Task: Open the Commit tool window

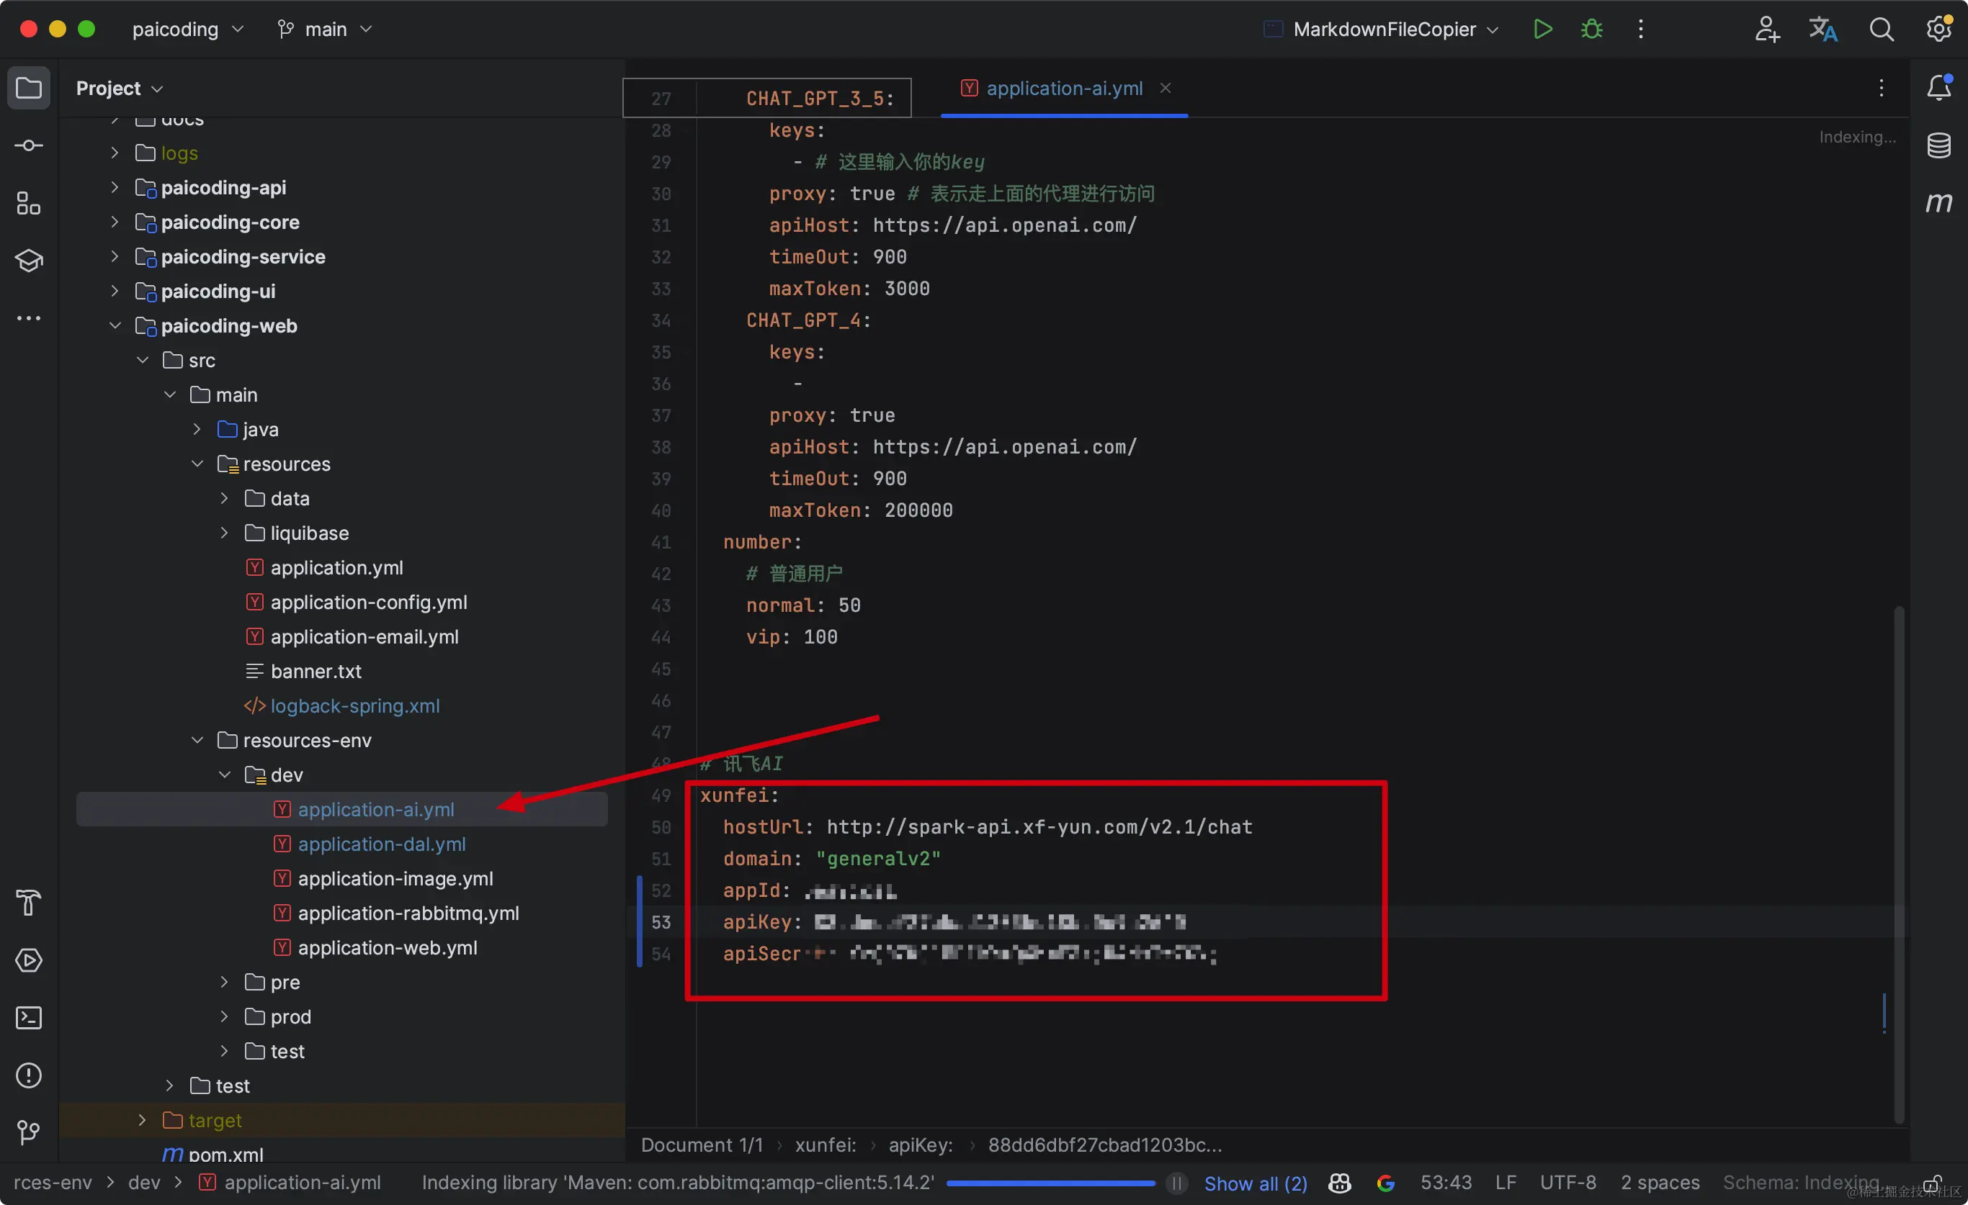Action: click(x=29, y=145)
